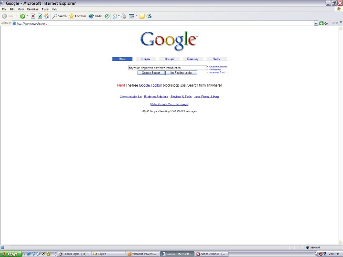The image size is (343, 257).
Task: Expand the Address bar dropdown arrow
Action: [316, 23]
